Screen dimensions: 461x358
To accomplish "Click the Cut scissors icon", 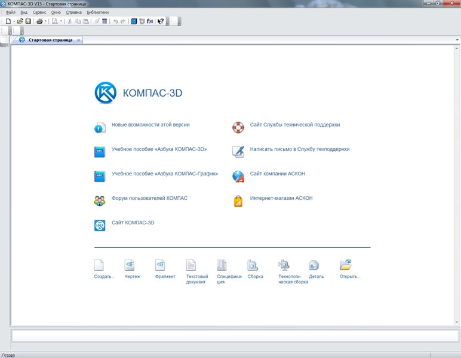I will point(70,21).
